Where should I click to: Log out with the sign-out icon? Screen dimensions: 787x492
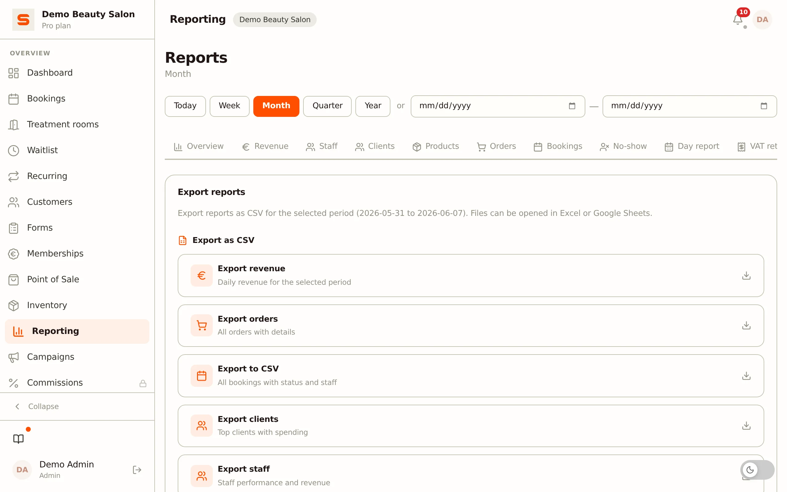[x=137, y=470]
